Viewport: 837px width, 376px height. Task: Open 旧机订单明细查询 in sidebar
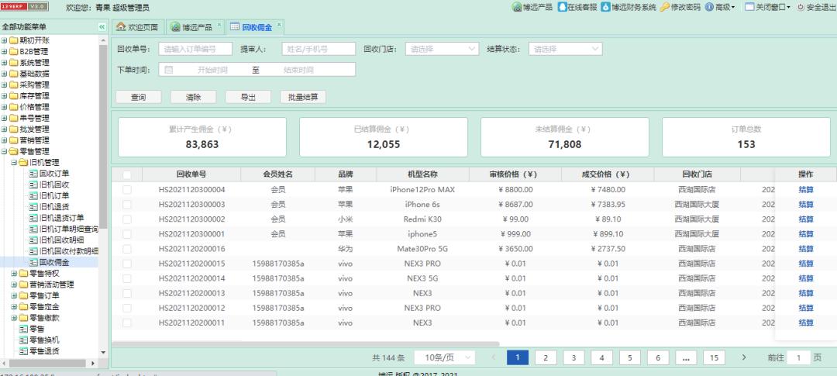click(x=69, y=229)
